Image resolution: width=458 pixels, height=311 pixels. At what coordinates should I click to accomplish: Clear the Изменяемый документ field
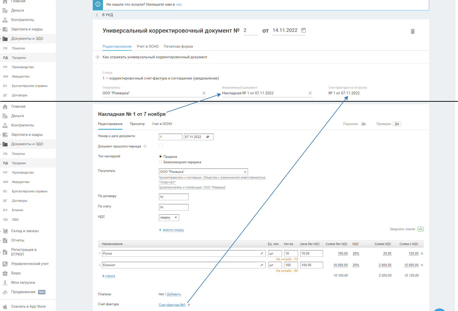pos(310,93)
